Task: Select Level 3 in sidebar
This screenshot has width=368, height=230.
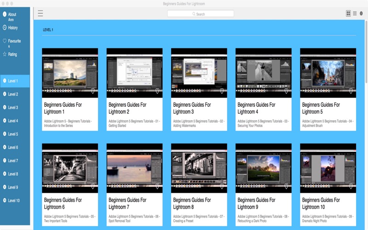Action: (15, 108)
